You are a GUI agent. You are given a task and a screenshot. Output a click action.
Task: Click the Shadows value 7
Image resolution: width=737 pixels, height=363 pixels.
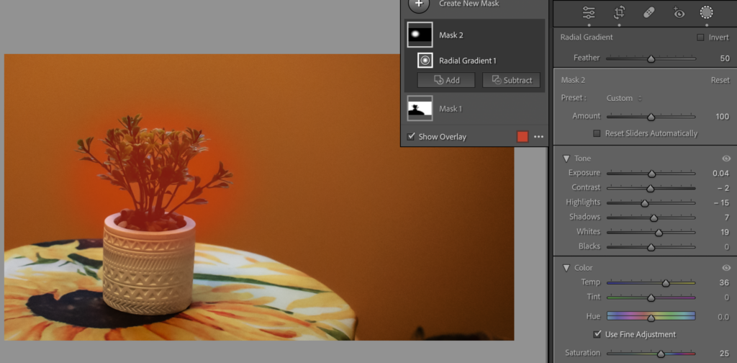click(x=727, y=218)
